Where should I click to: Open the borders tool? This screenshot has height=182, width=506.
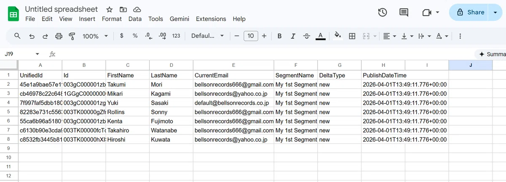(352, 36)
